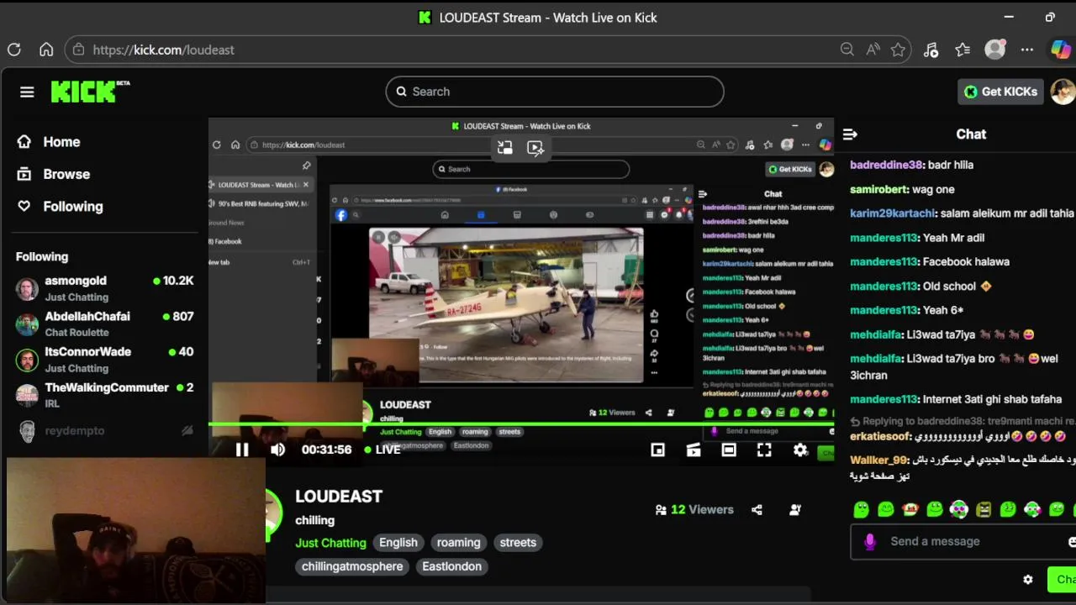Open video player settings gear
1076x605 pixels.
[800, 450]
